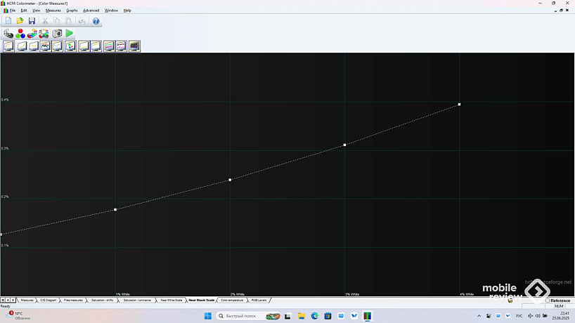This screenshot has height=323, width=575.
Task: Click the tab scroll right arrow
Action: click(13, 300)
